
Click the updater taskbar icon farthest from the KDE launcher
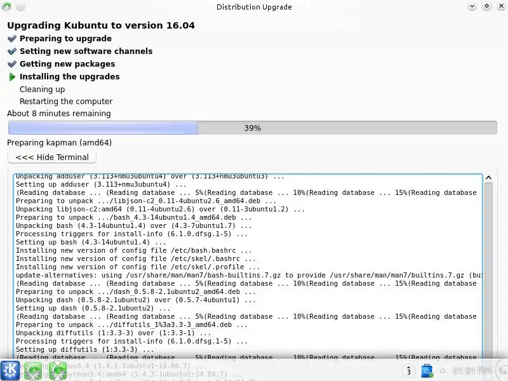coord(57,371)
